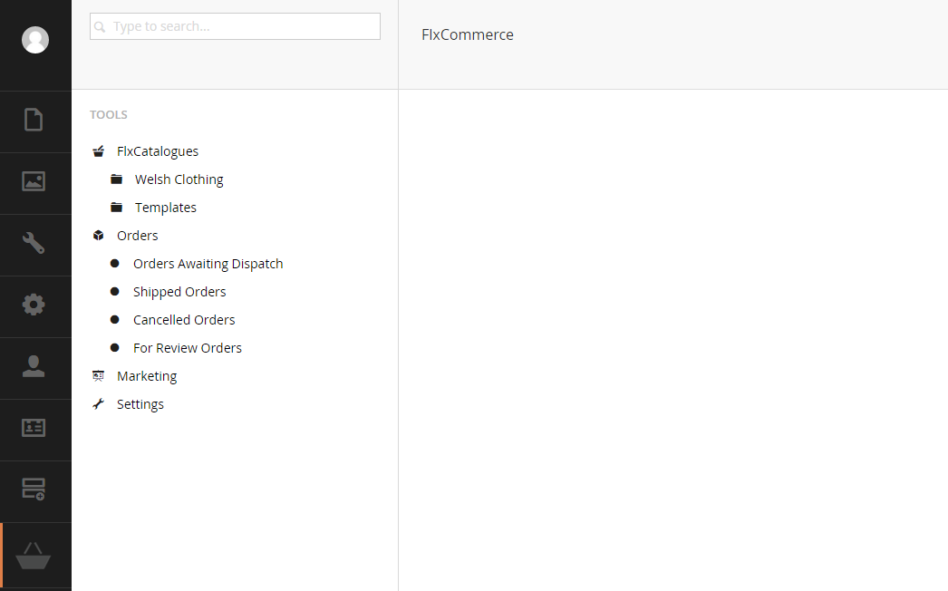Select the FlxCatalogues tree node
The image size is (948, 591).
[157, 151]
